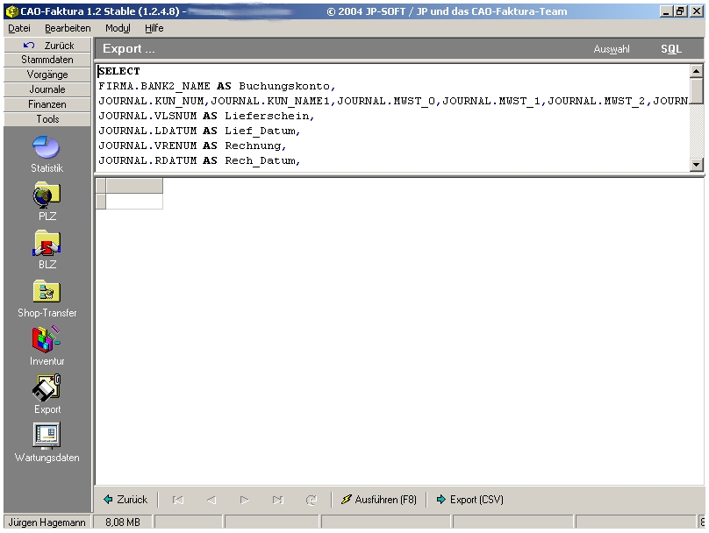Expand the Journale sidebar section
Screen dimensions: 709x533
tap(47, 89)
